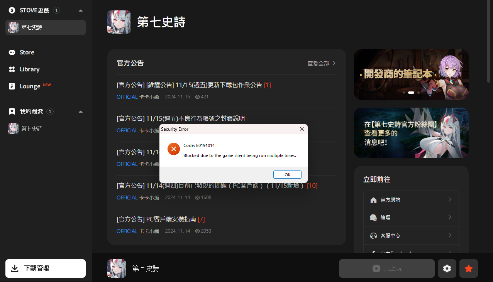The height and width of the screenshot is (282, 493).
Task: Click the Lounge icon in sidebar
Action: (12, 86)
